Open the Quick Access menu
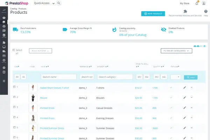This screenshot has height=140, width=210. tap(44, 3)
